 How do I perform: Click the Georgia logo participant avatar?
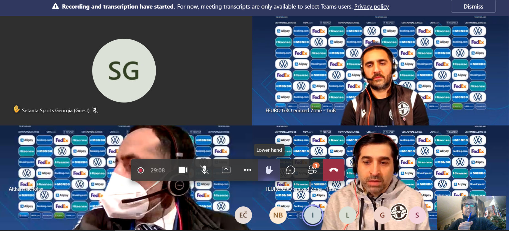(x=399, y=212)
